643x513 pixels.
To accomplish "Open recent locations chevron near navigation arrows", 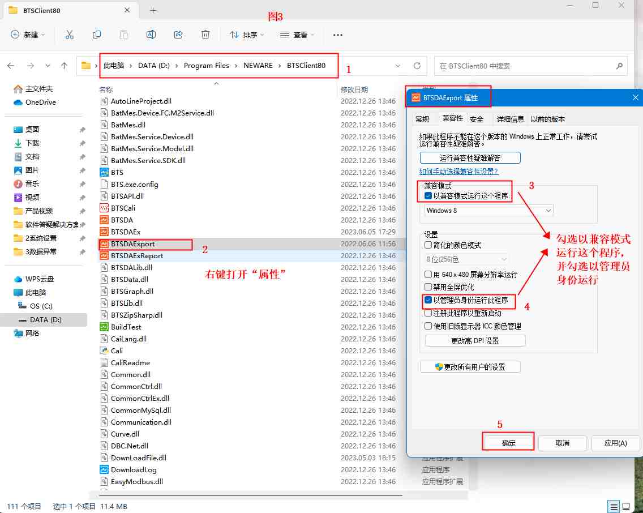I will click(48, 66).
